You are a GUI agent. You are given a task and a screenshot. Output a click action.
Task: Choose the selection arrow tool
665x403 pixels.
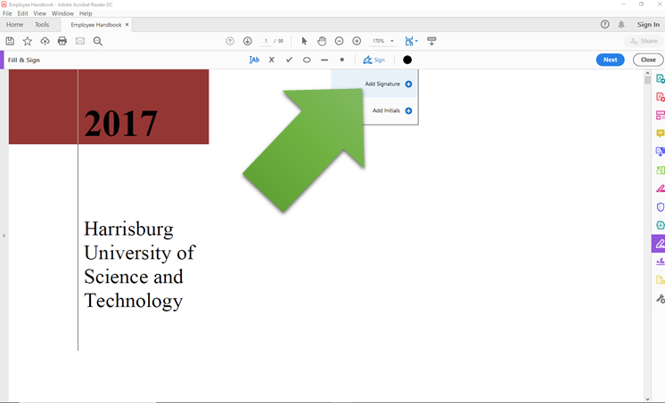tap(304, 41)
